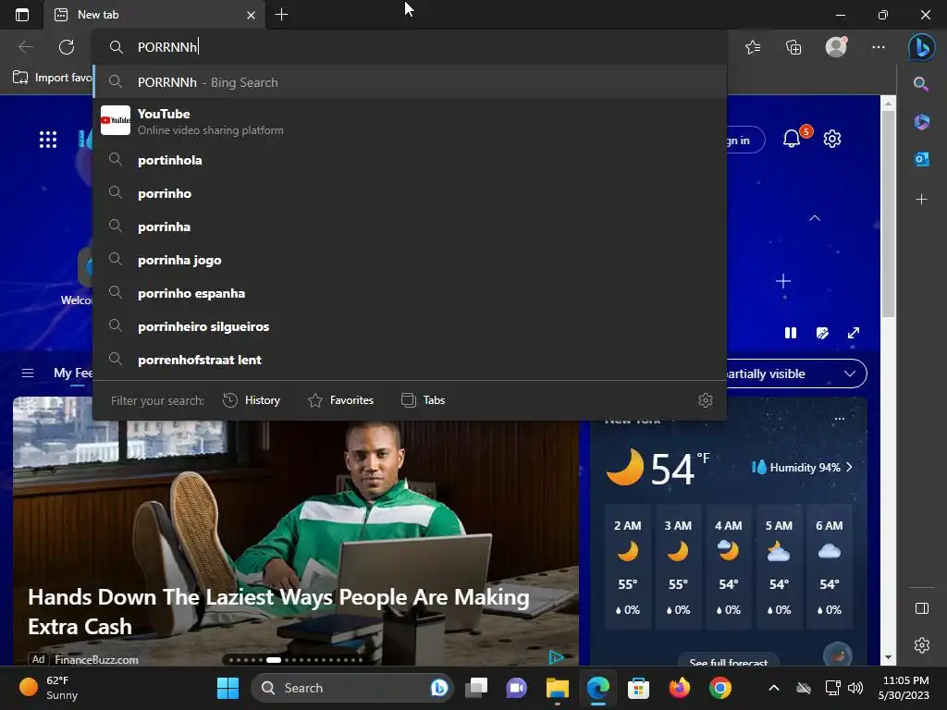The width and height of the screenshot is (947, 710).
Task: Open the Hands Down Laziest Ways article
Action: click(x=278, y=612)
